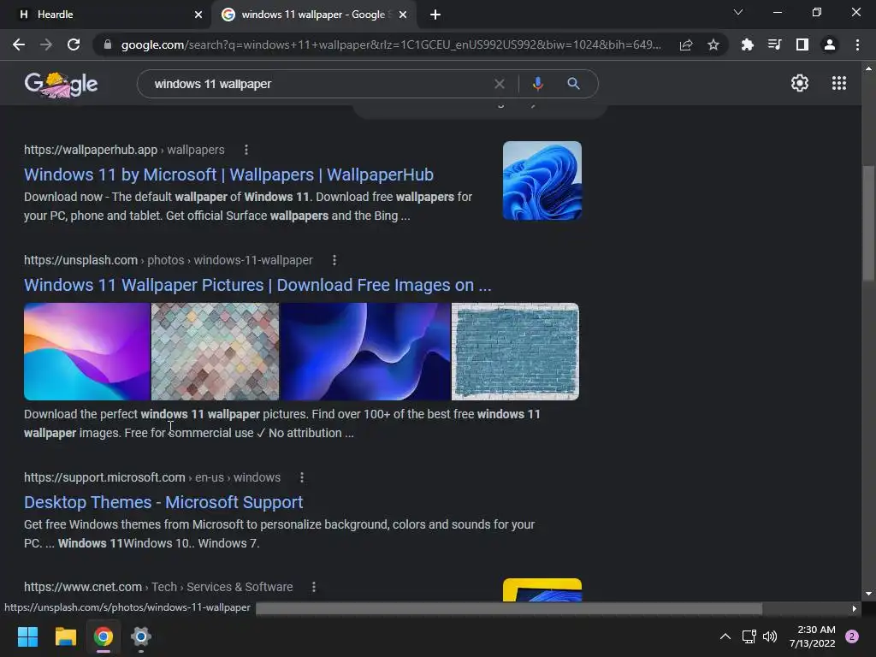This screenshot has width=876, height=657.
Task: Open Settings app from taskbar
Action: click(x=141, y=636)
